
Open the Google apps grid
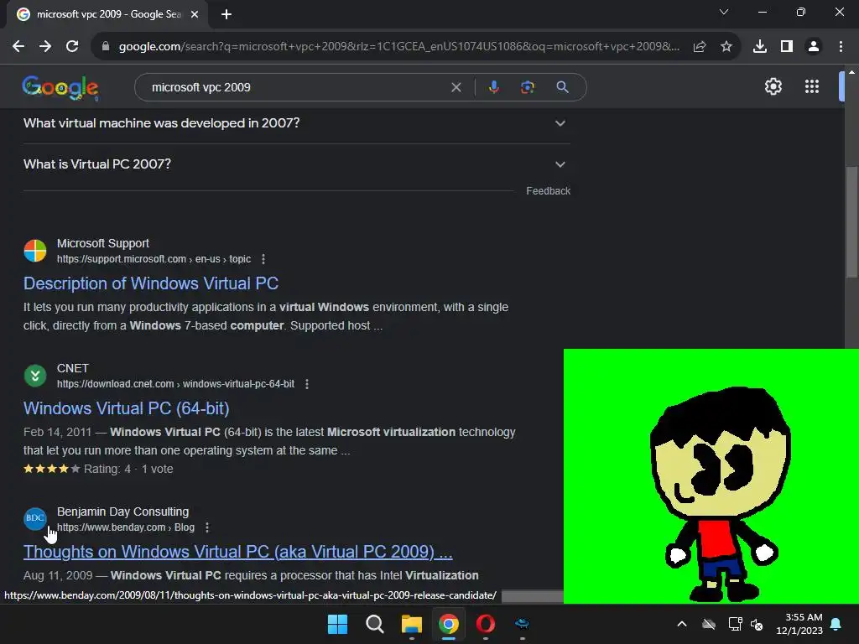(811, 86)
